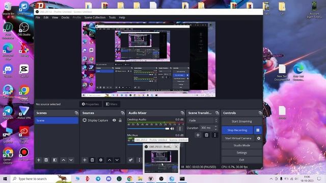This screenshot has height=183, width=326.
Task: Click Exit button in Controls
Action: coord(241,160)
